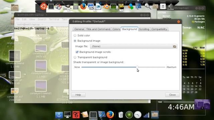This screenshot has height=120, width=214.
Task: Select the Background tab
Action: [x=129, y=29]
